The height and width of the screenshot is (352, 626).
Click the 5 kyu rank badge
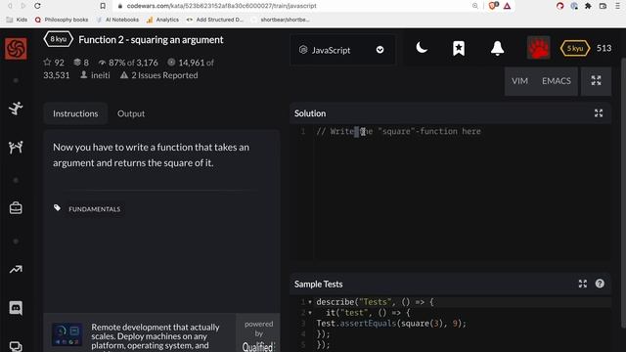pos(575,48)
